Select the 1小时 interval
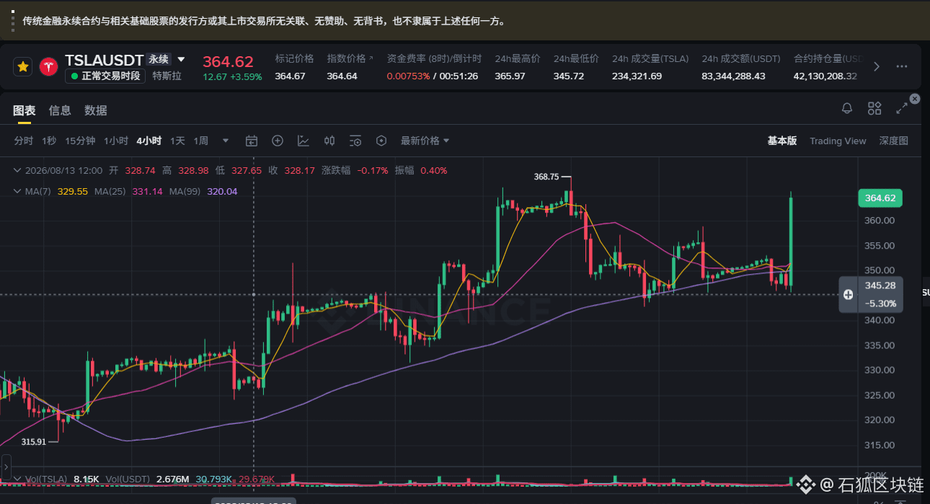This screenshot has width=930, height=504. pyautogui.click(x=116, y=141)
